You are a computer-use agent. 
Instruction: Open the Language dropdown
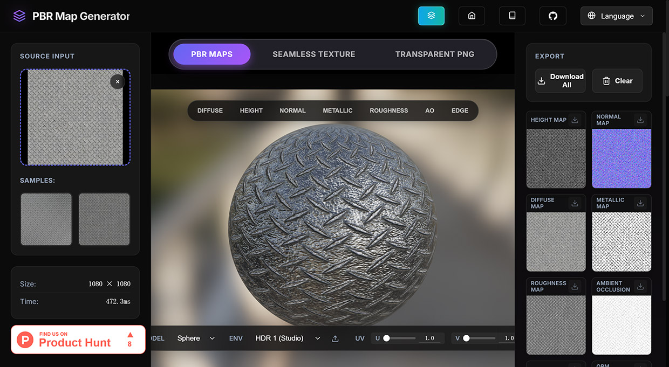616,16
